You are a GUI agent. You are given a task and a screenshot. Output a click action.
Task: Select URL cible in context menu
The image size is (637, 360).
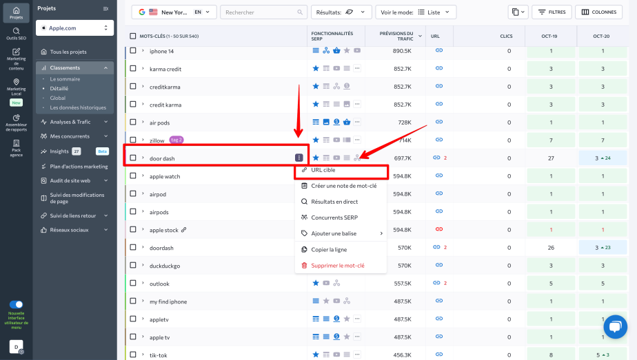pyautogui.click(x=323, y=170)
